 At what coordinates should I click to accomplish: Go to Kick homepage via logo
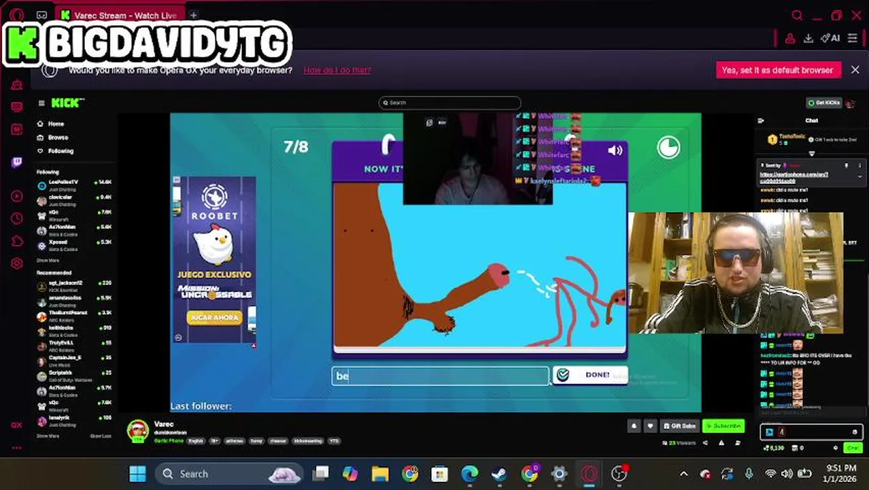(x=68, y=103)
